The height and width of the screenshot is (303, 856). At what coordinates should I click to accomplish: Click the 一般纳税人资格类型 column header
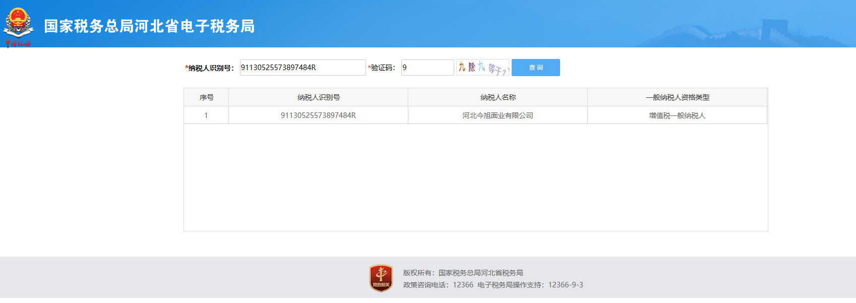pyautogui.click(x=677, y=97)
